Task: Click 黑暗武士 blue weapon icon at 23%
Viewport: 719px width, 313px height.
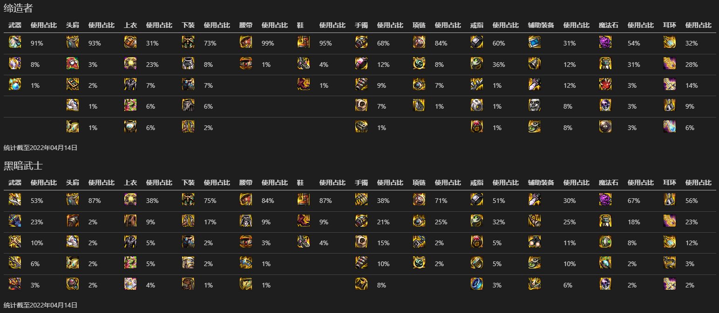Action: 15,221
